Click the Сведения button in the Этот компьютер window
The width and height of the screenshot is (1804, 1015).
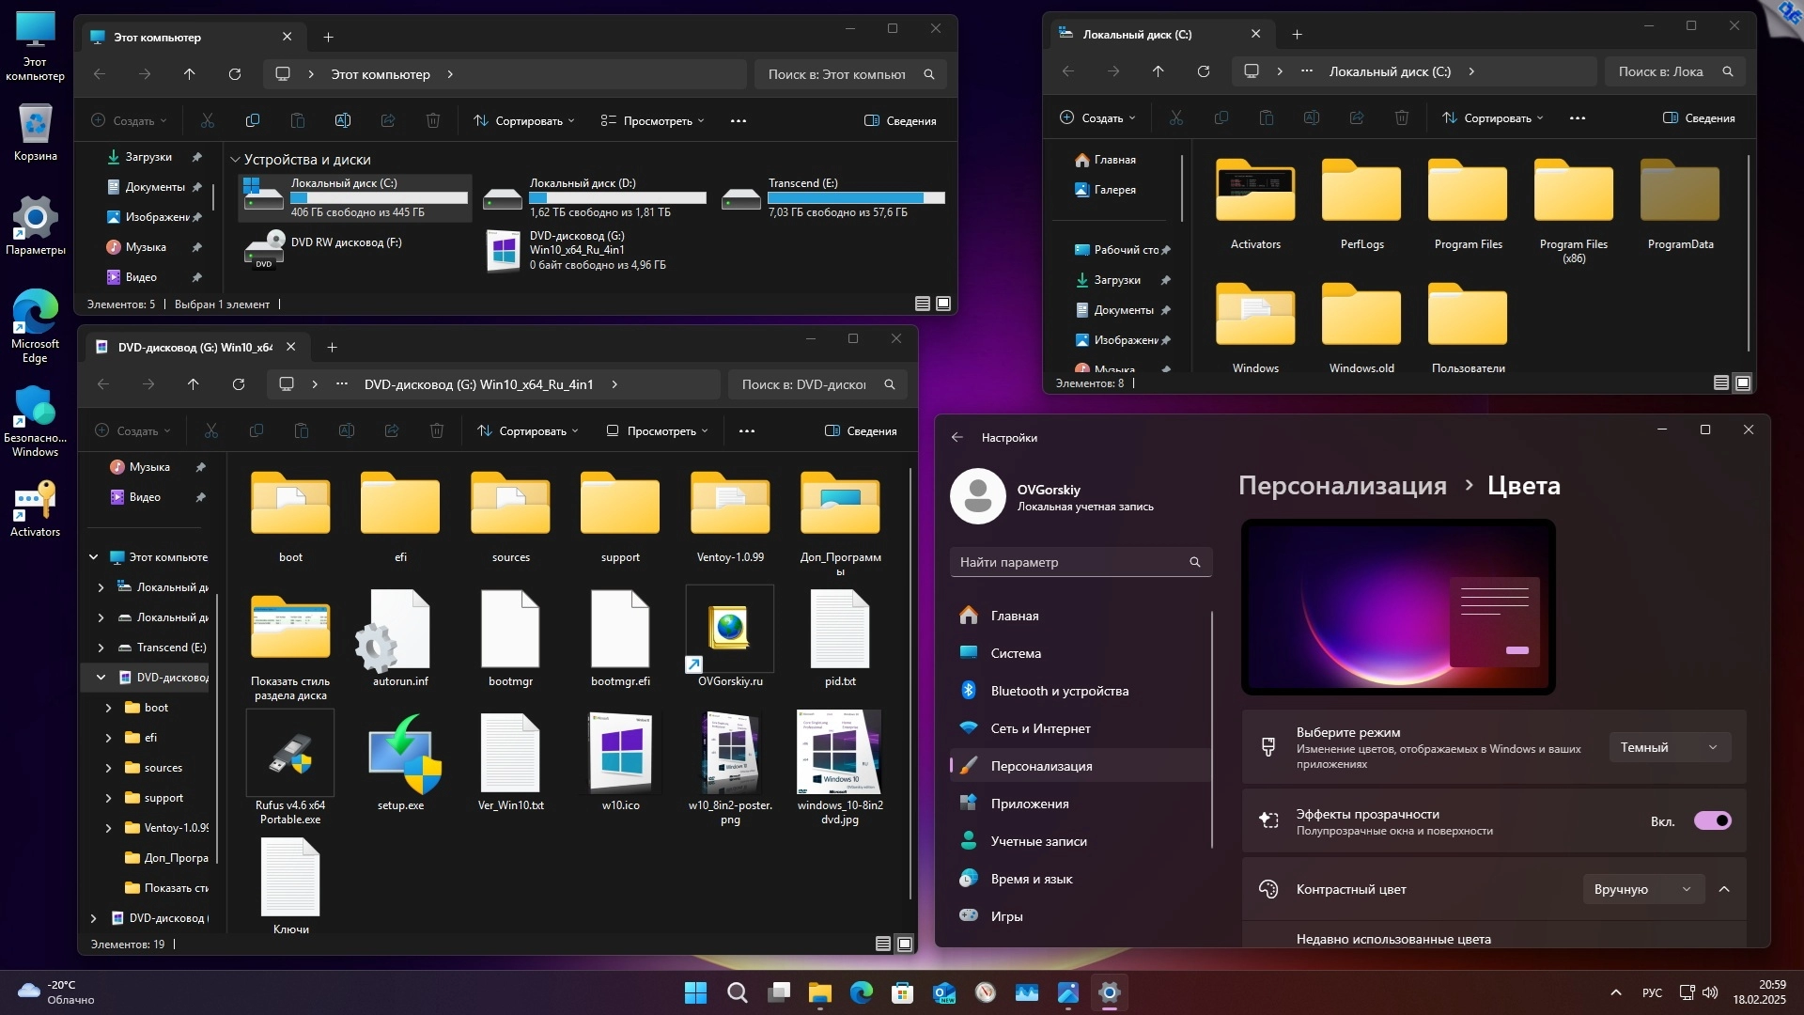click(x=900, y=121)
